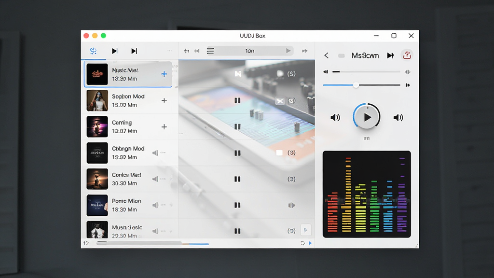Open the 'Music Me:' album thumbnail
Screen dimensions: 494x278
click(97, 74)
